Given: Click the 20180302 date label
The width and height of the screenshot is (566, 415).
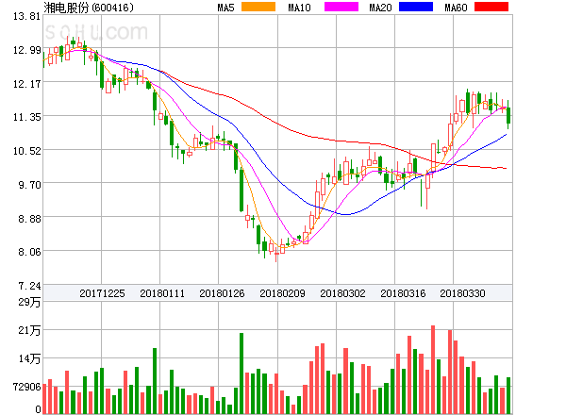Looking at the screenshot, I should coord(342,293).
